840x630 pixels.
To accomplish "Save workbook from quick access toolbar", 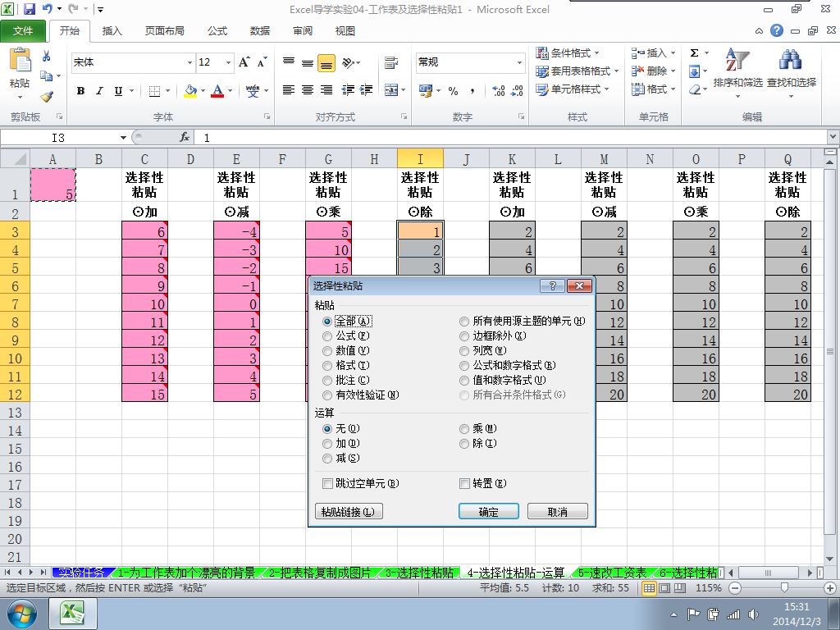I will point(30,9).
